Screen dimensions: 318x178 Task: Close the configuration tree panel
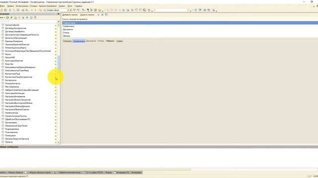(x=59, y=14)
